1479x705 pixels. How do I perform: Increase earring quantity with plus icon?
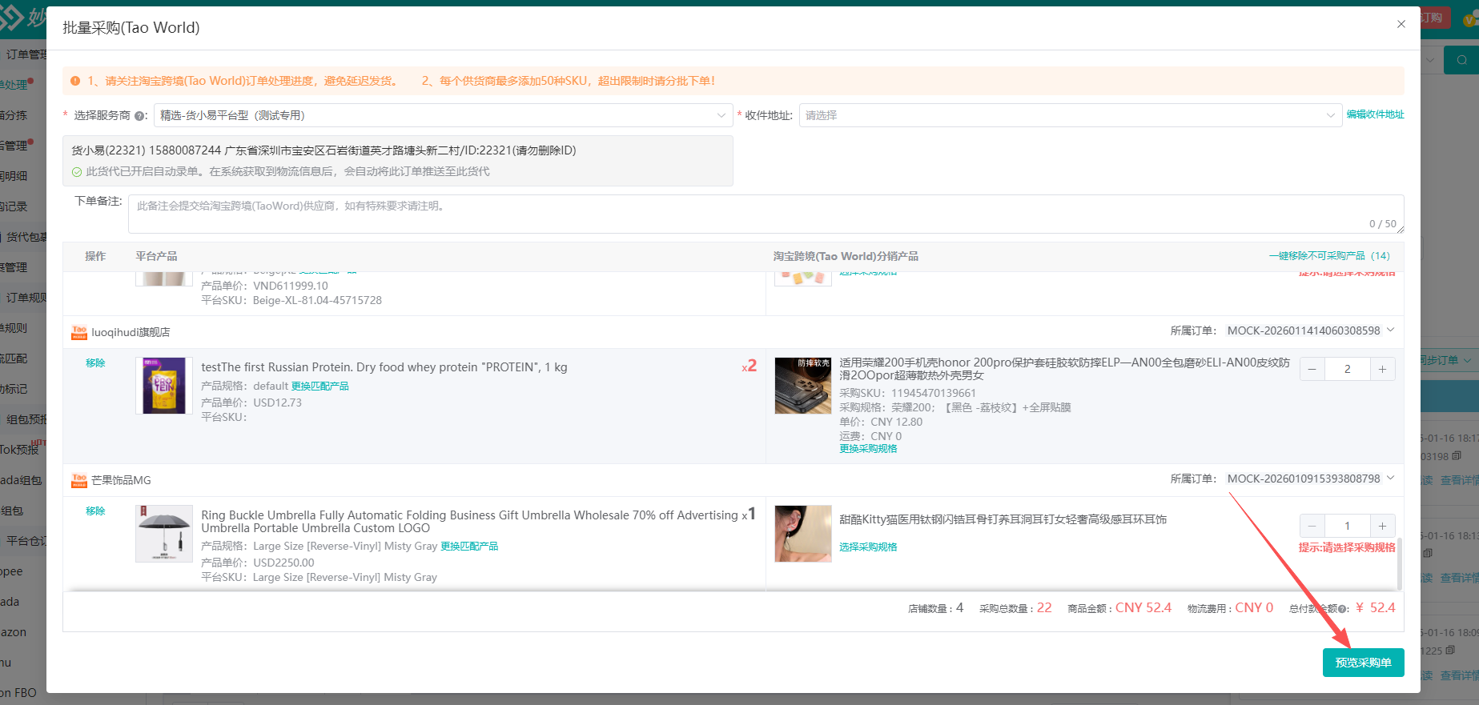tap(1382, 526)
